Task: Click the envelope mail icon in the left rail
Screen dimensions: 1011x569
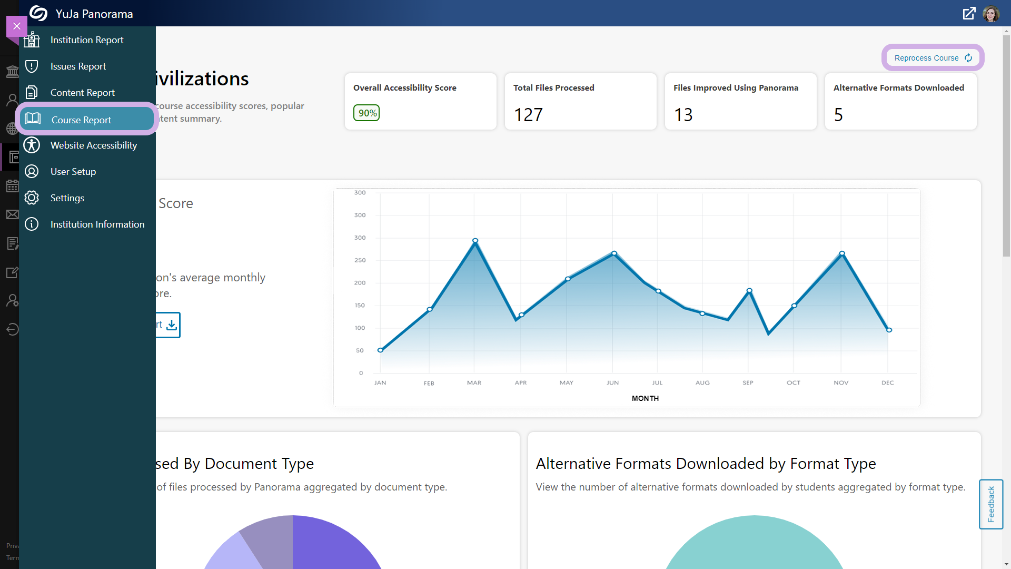Action: (13, 214)
